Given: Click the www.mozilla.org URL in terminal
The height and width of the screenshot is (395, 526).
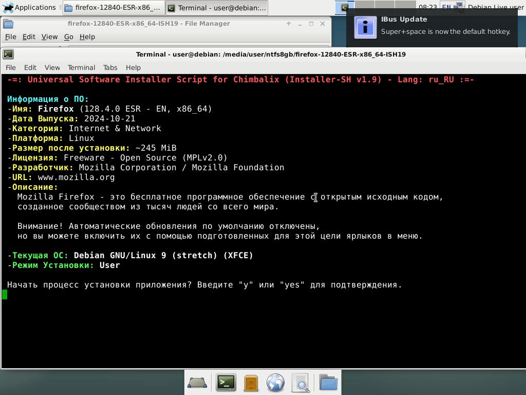Looking at the screenshot, I should pos(76,177).
